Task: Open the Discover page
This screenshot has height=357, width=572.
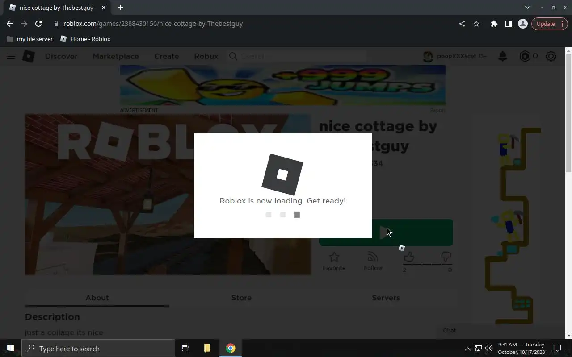Action: pyautogui.click(x=61, y=56)
